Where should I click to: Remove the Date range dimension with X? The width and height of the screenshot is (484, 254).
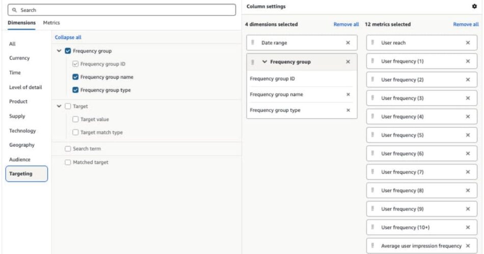348,43
